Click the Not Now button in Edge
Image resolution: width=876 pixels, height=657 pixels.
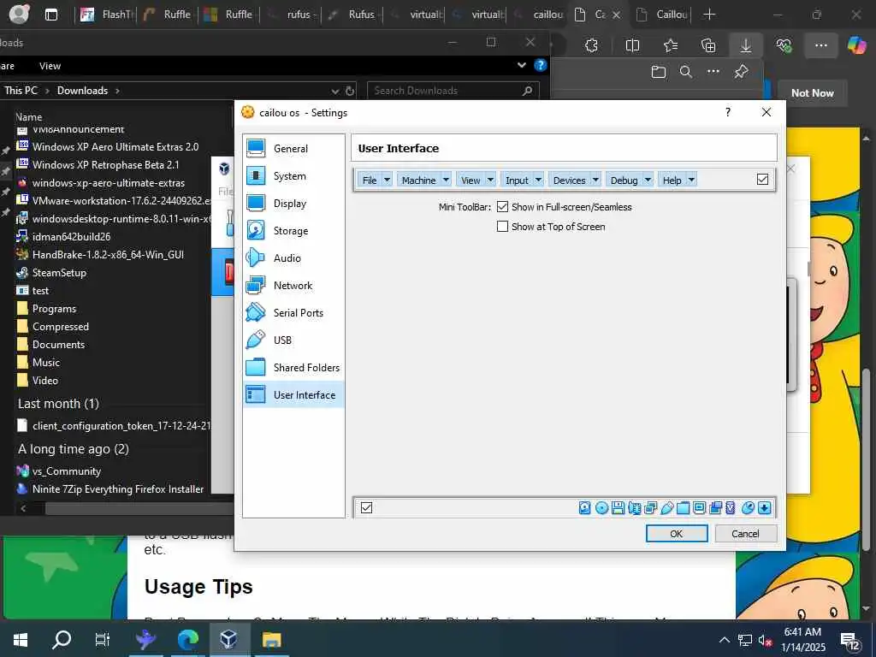click(813, 93)
